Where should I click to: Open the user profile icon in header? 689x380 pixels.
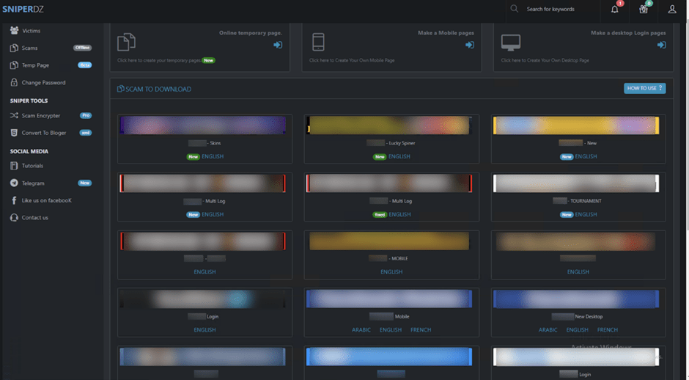coord(672,10)
